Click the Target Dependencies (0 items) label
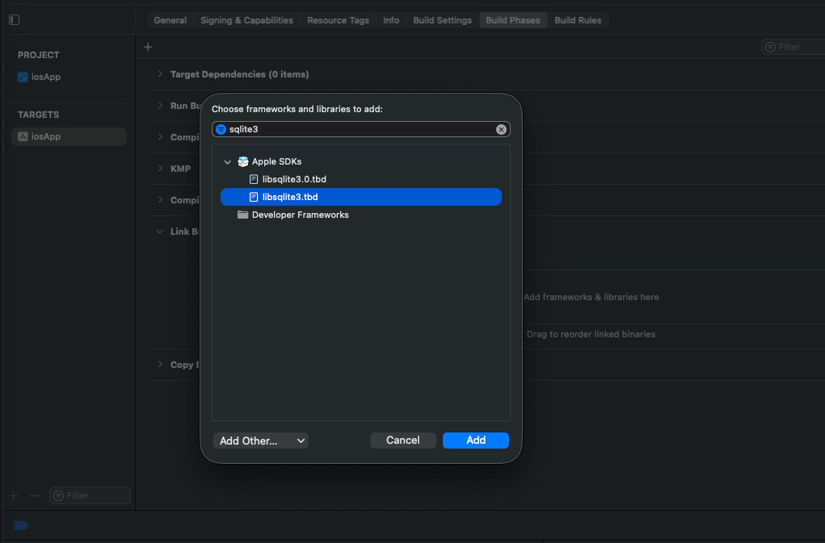The image size is (825, 543). pos(239,74)
